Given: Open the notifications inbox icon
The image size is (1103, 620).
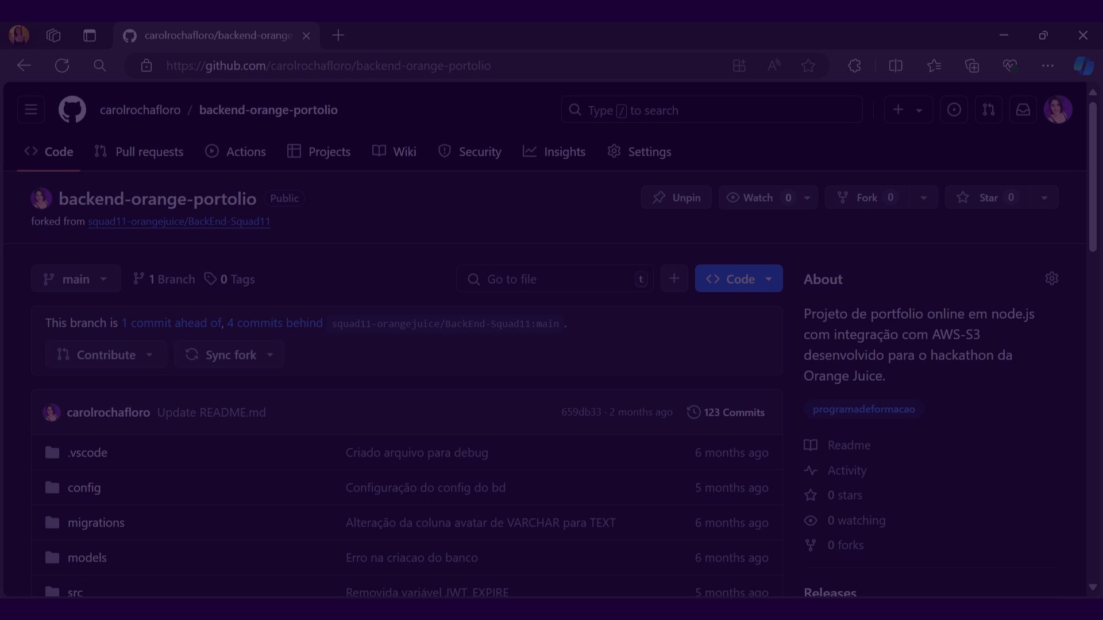Looking at the screenshot, I should click(x=1023, y=110).
